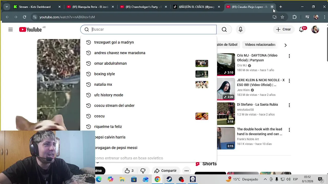Open the media control icon in Chrome toolbar

[x=307, y=17]
